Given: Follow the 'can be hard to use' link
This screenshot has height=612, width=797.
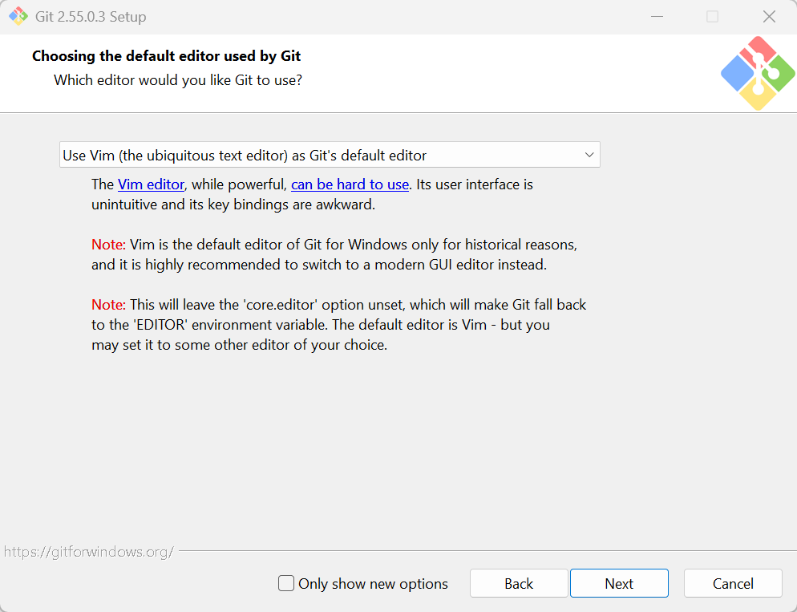Looking at the screenshot, I should 350,184.
